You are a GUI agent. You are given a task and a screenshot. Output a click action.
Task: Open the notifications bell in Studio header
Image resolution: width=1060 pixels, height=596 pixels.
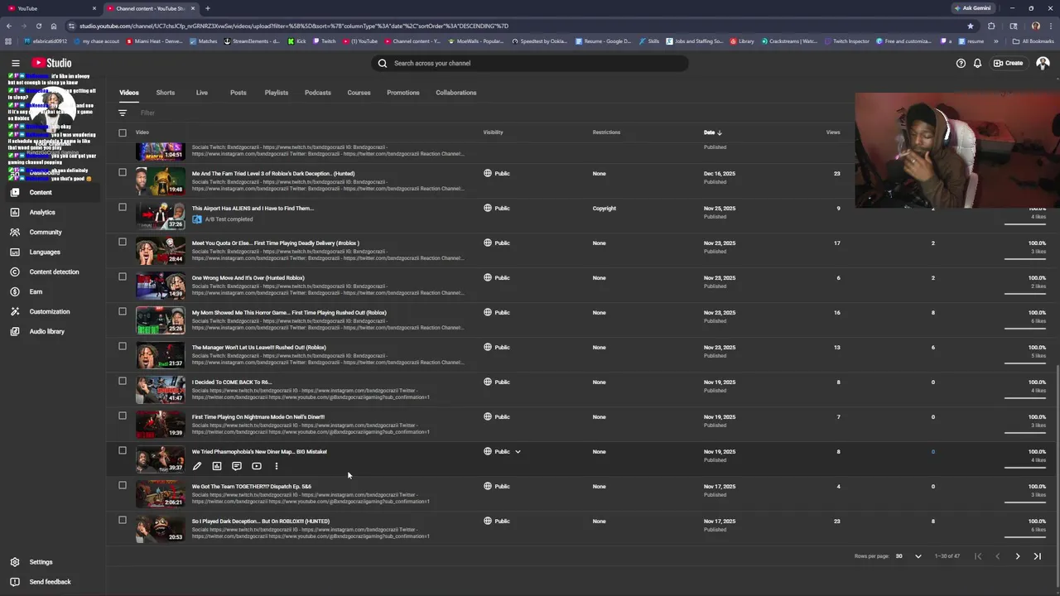pyautogui.click(x=977, y=63)
